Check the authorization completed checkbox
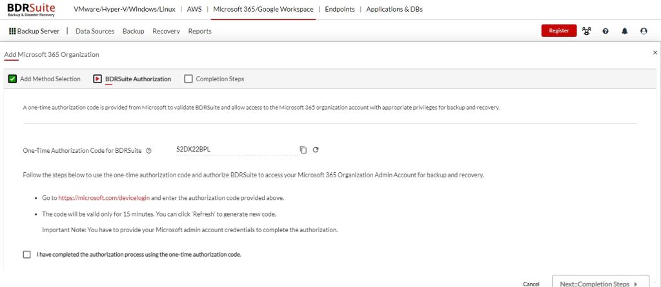Image resolution: width=661 pixels, height=287 pixels. [27, 255]
